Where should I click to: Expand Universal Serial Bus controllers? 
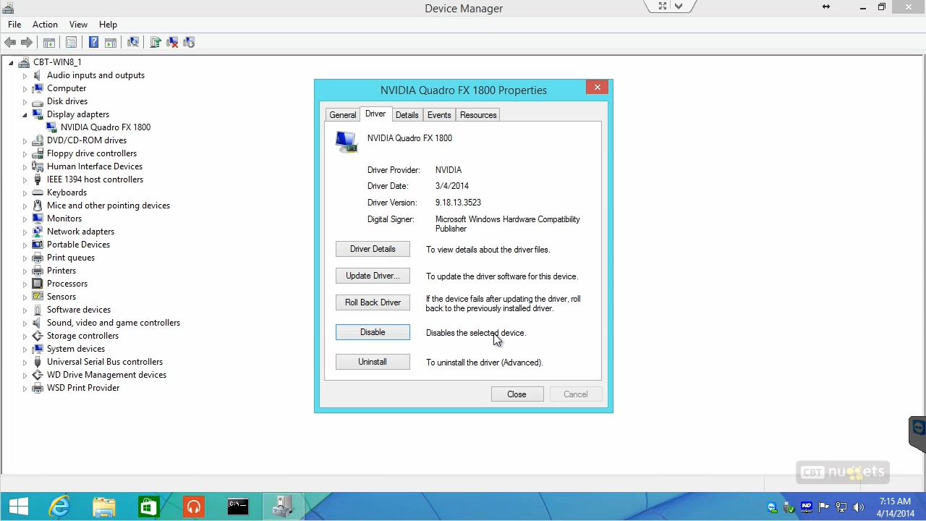[25, 362]
